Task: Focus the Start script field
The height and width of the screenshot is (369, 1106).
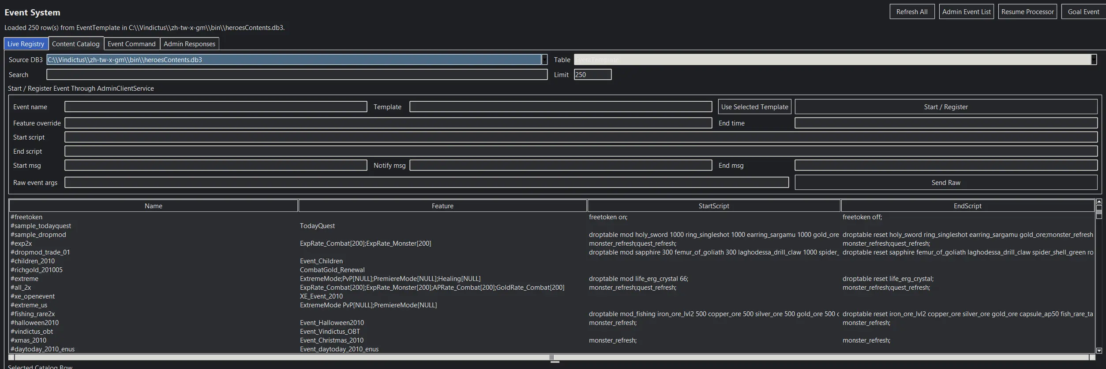Action: (581, 137)
